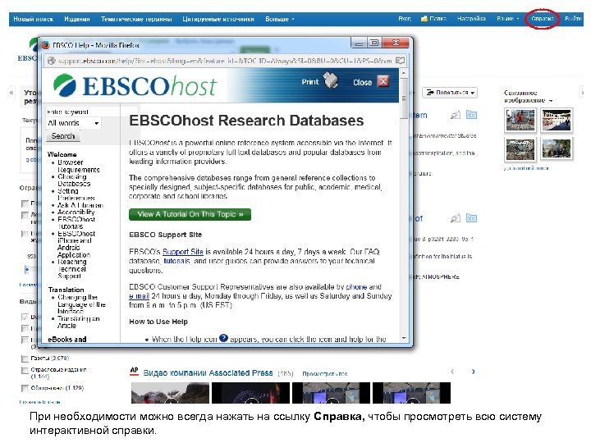The image size is (591, 443).
Task: Open the Setting Preferences help topic
Action: point(76,194)
